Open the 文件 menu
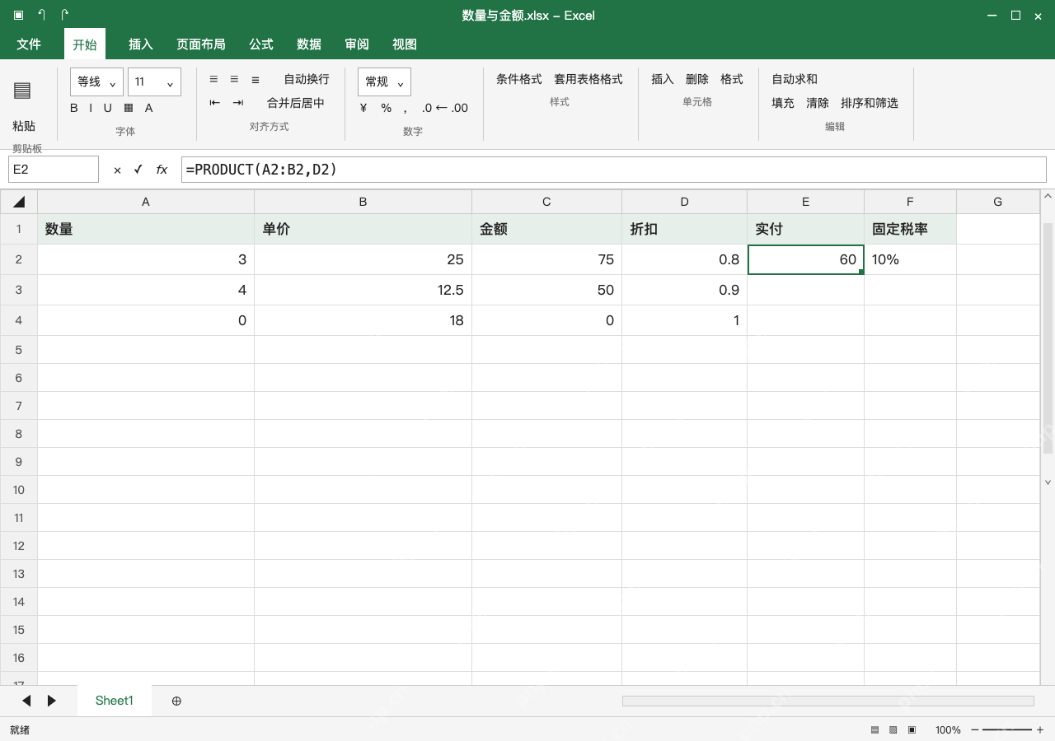 click(x=29, y=44)
